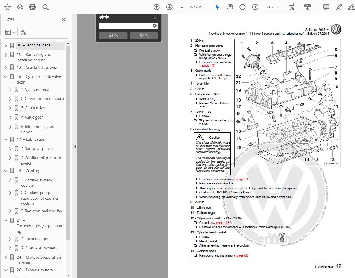Open the 26 Exhaust system bookmark
The width and height of the screenshot is (355, 278).
coord(35,270)
